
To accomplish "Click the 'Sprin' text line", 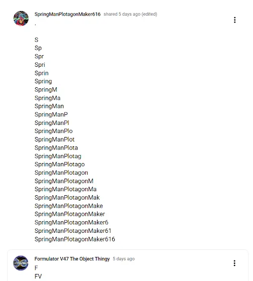I will (42, 73).
